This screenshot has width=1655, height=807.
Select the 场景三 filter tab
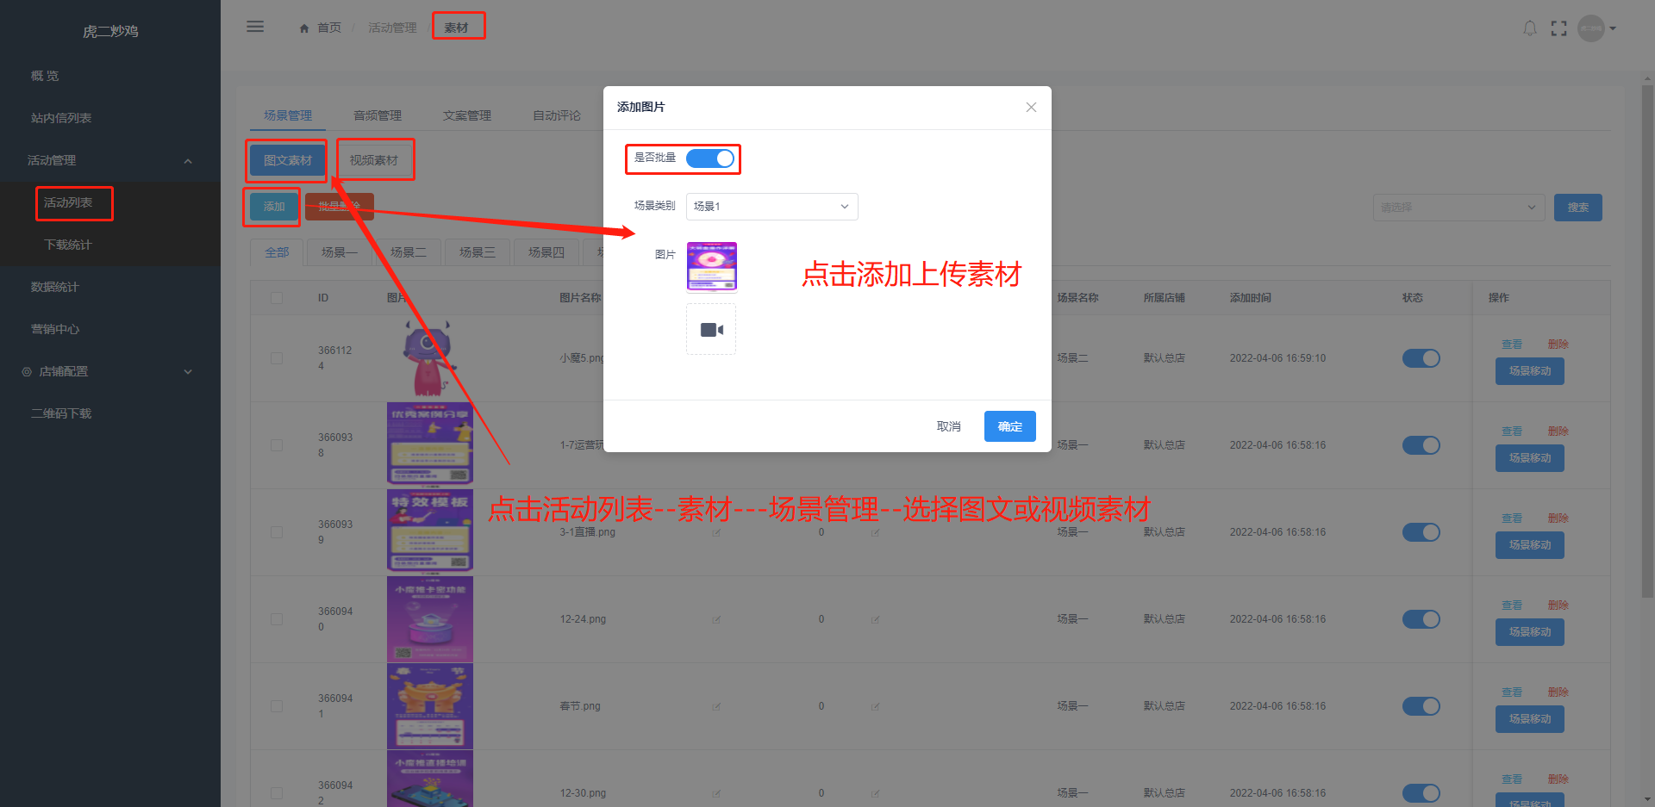477,252
